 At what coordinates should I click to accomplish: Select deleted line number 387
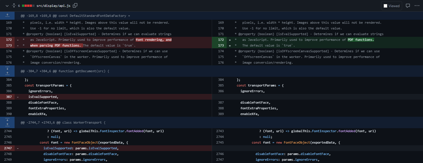(9, 97)
